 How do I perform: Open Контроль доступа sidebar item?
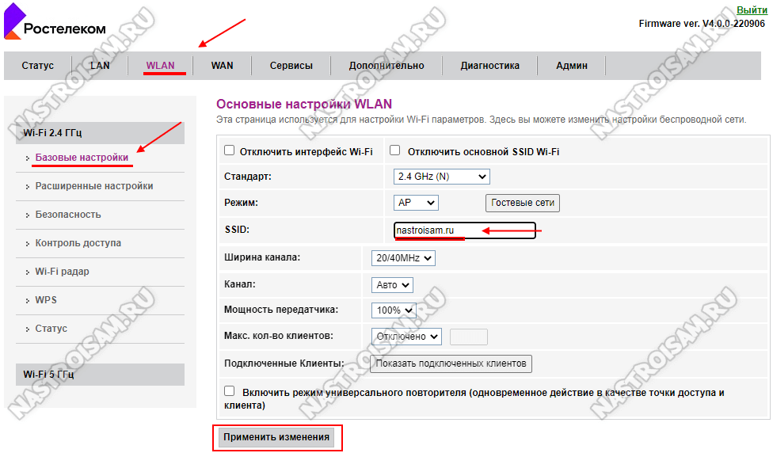[x=78, y=243]
